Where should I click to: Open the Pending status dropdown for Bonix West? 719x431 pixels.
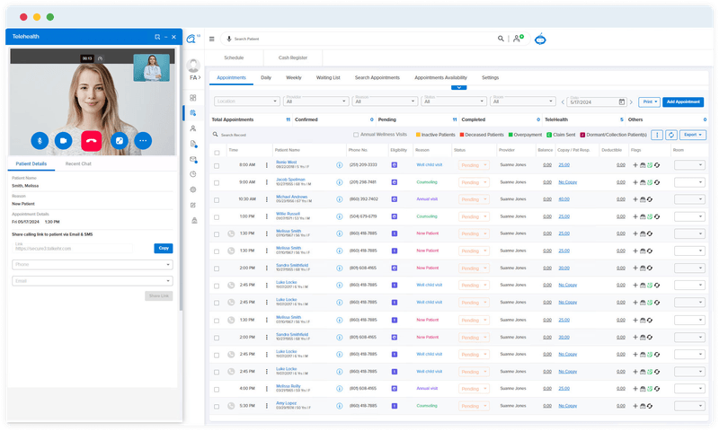pyautogui.click(x=474, y=165)
